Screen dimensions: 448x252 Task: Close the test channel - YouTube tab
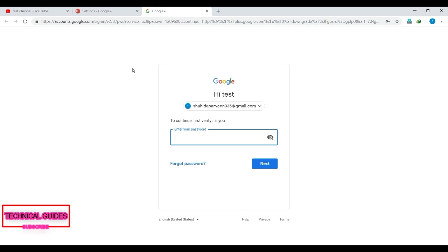pyautogui.click(x=68, y=11)
